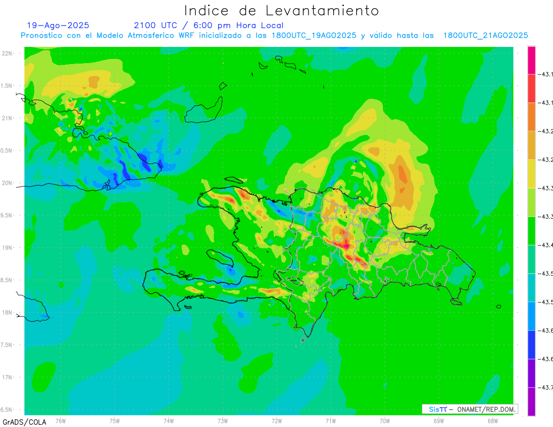The width and height of the screenshot is (553, 427).
Task: Click the "71W" longitude label
Action: (330, 421)
